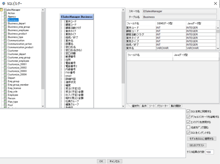This screenshot has width=220, height=164.
Task: Select the Emp_group_member tree item
Action: (x=18, y=85)
